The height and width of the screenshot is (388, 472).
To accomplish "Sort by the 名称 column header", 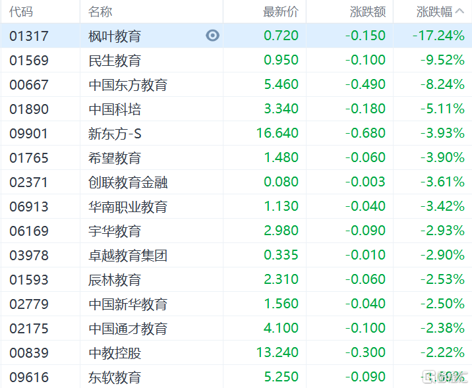I will (x=100, y=12).
